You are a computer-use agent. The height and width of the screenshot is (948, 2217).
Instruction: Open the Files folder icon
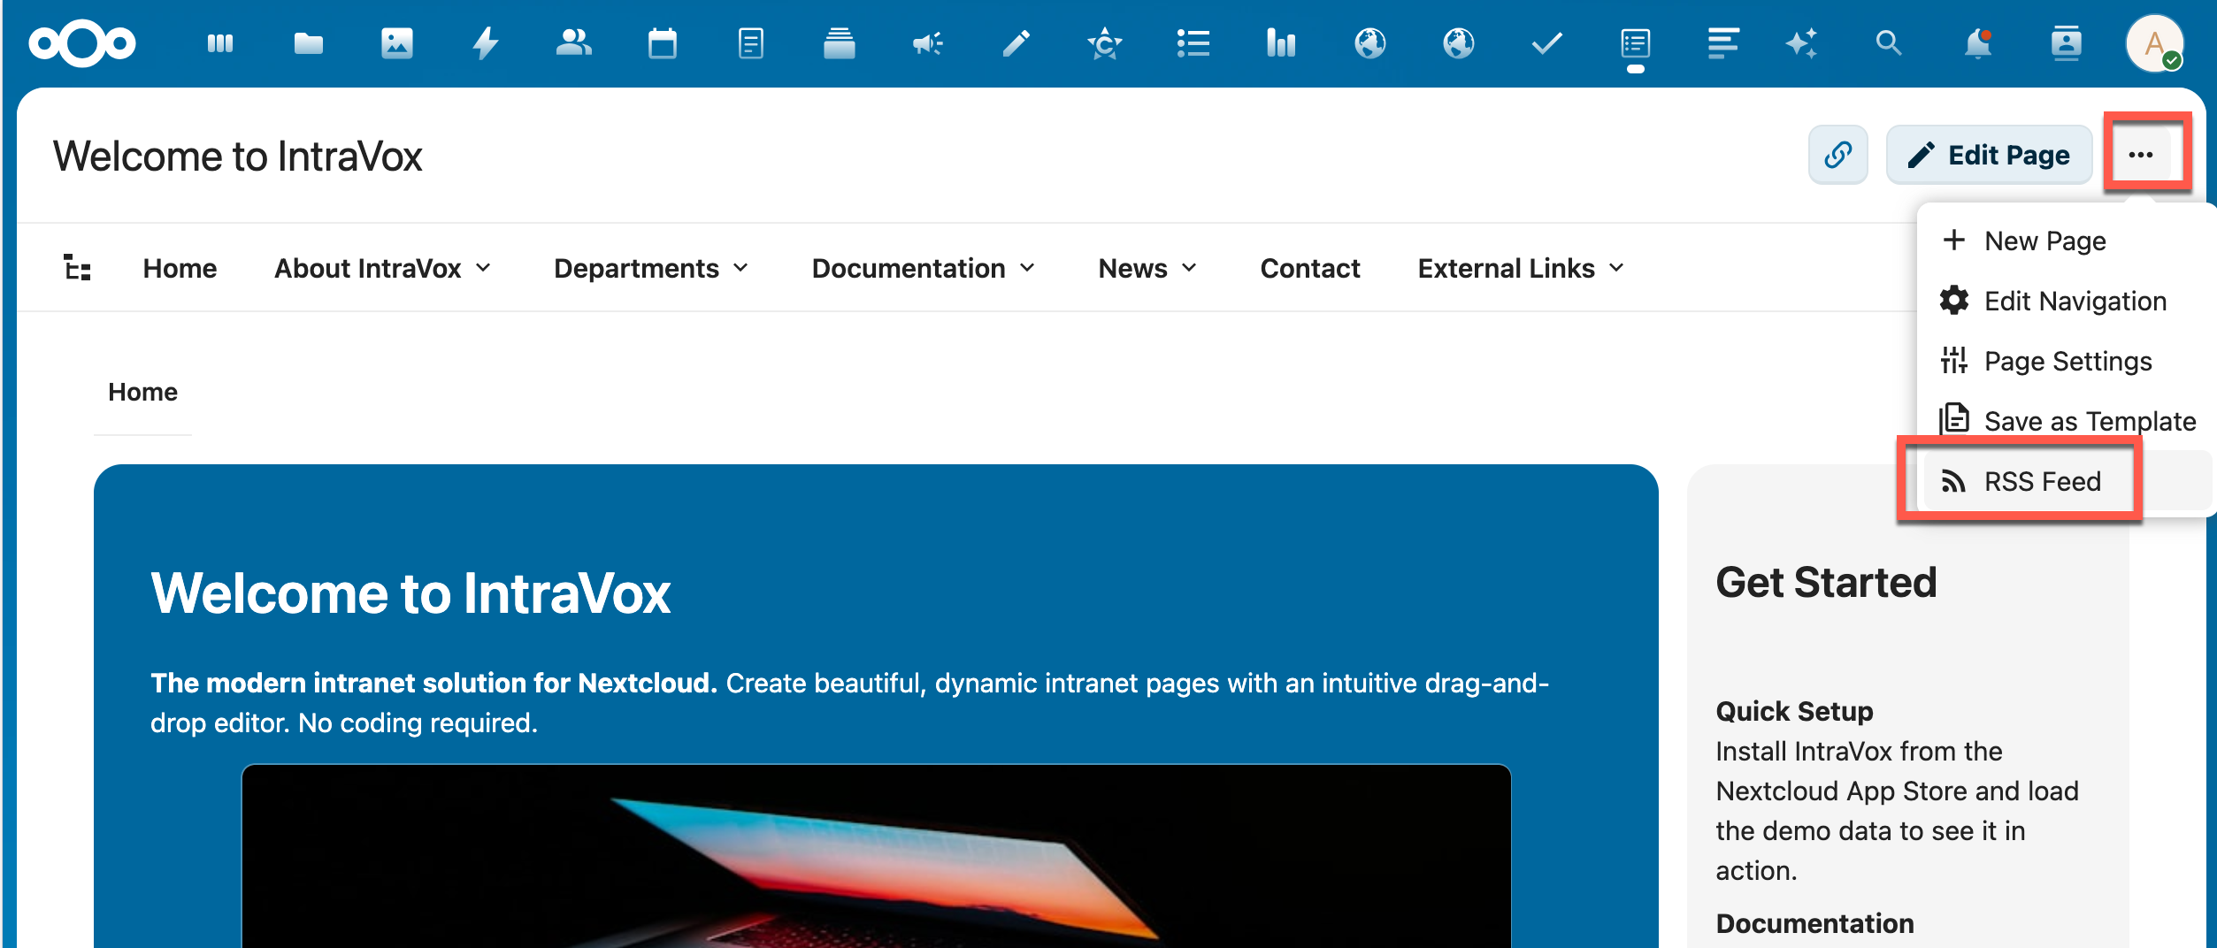[x=308, y=42]
